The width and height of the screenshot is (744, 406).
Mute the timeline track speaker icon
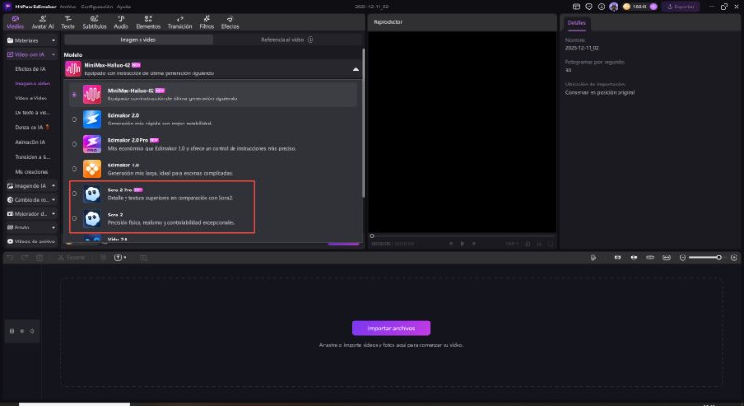[x=32, y=331]
